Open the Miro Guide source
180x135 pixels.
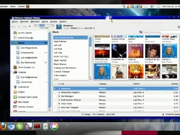pos(23,102)
